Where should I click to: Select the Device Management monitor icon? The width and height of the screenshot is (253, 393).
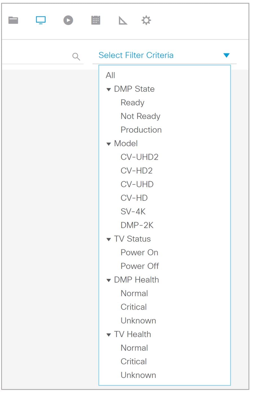click(40, 20)
